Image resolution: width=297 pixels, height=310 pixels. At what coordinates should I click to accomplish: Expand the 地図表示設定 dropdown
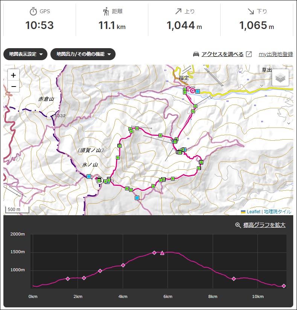click(x=25, y=54)
